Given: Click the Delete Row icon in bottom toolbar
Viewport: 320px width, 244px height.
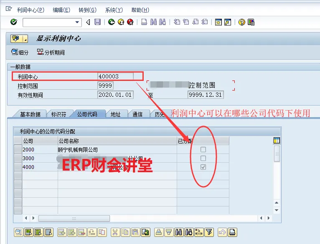Looking at the screenshot, I should pos(82,232).
